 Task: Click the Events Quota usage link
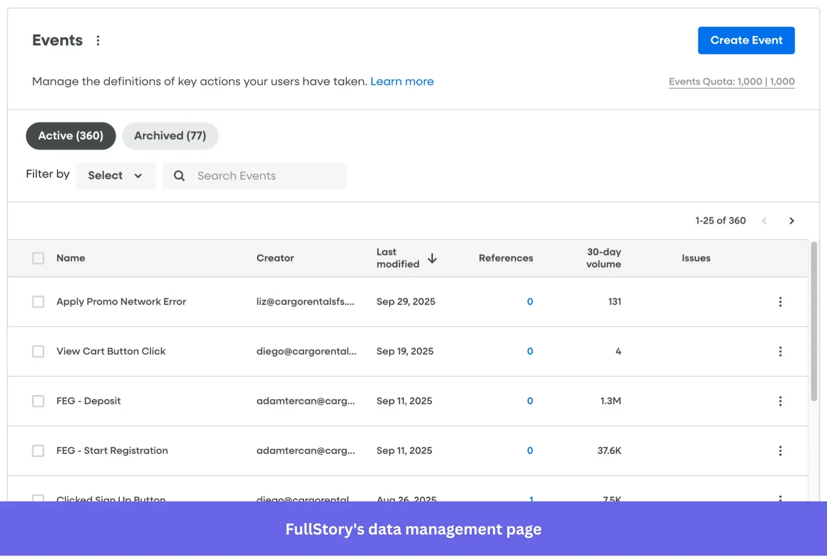click(731, 81)
